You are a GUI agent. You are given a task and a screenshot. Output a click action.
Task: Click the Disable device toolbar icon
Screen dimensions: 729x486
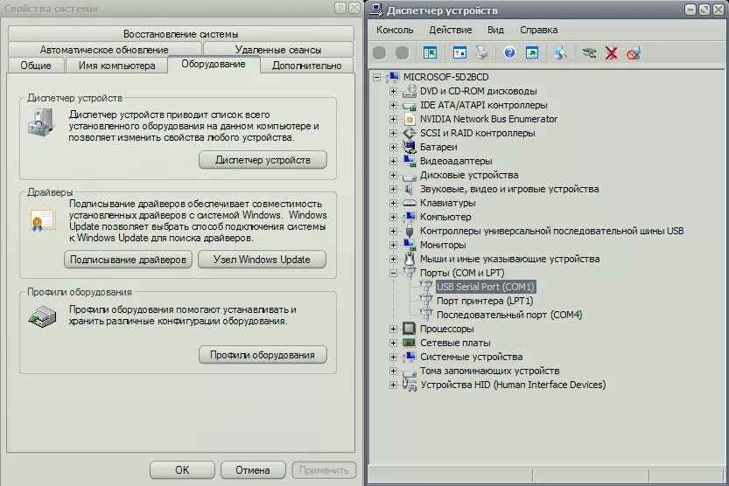click(x=634, y=53)
